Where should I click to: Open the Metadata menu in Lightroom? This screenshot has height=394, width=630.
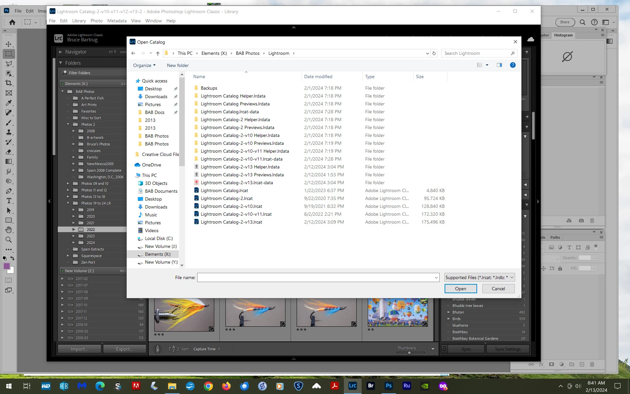click(x=116, y=21)
